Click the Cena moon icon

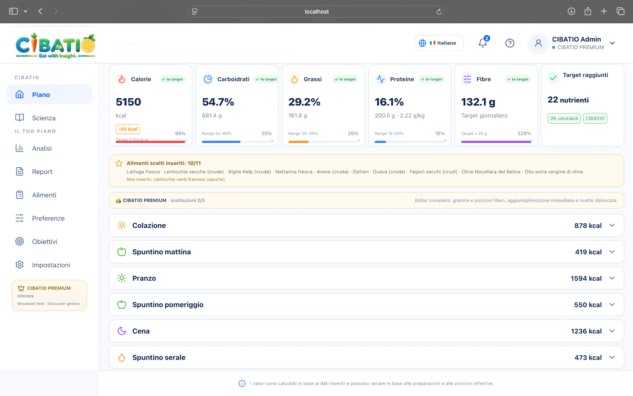(122, 331)
